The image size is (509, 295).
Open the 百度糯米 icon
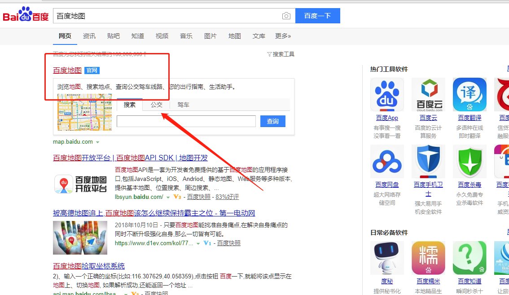click(x=428, y=258)
